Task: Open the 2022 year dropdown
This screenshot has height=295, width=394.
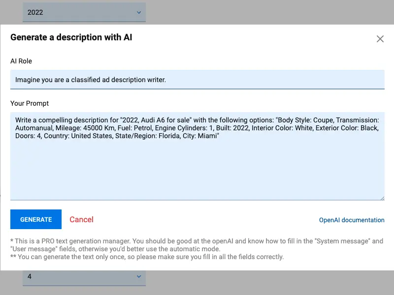Action: click(x=84, y=12)
